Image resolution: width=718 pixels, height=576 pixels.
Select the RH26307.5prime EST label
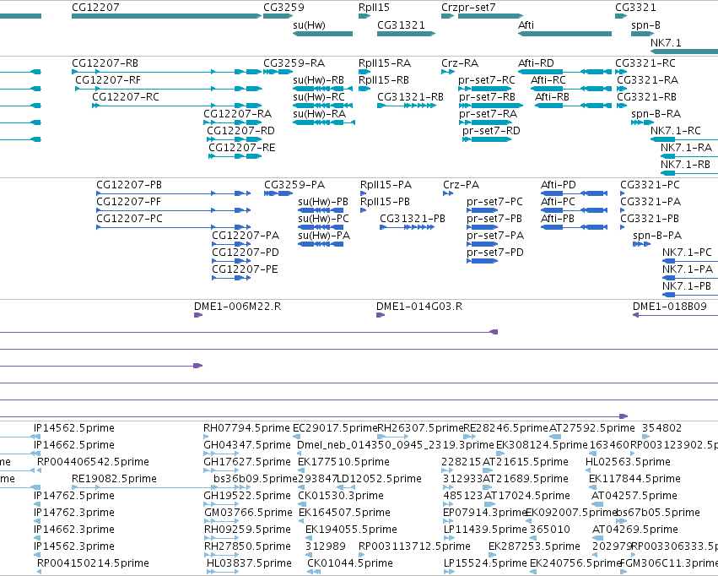(x=421, y=428)
